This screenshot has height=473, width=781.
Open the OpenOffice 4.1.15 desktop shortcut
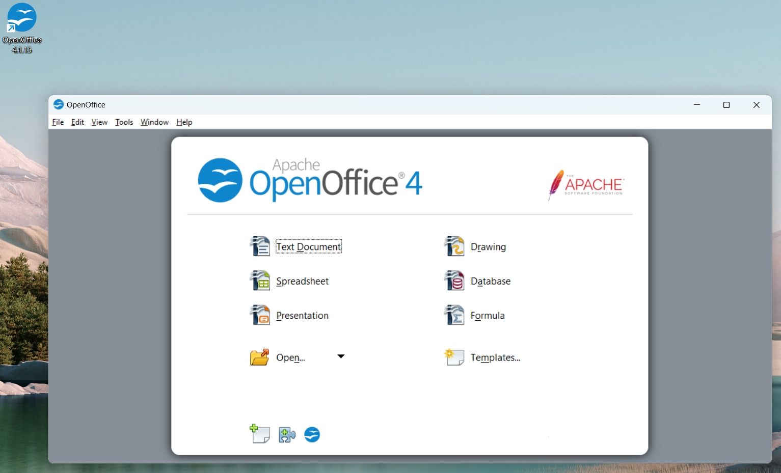tap(22, 28)
